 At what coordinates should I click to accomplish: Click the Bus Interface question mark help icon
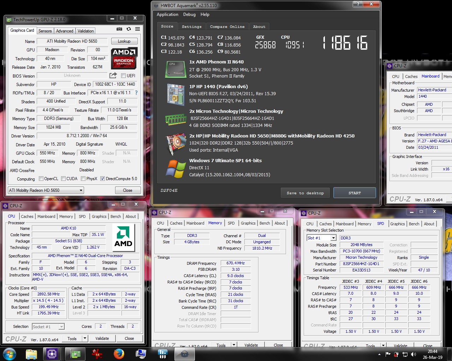(x=136, y=93)
